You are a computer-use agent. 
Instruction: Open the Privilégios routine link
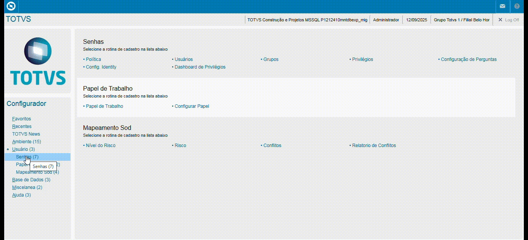coord(362,59)
